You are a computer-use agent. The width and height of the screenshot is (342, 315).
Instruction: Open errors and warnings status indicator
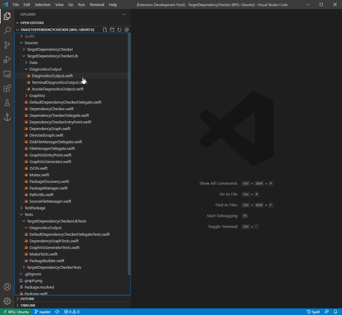click(72, 312)
